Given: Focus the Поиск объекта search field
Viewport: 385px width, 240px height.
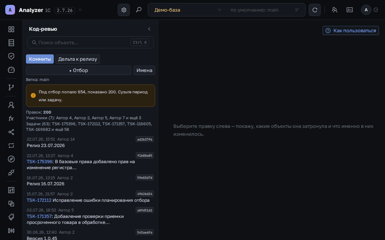Looking at the screenshot, I should coord(91,42).
